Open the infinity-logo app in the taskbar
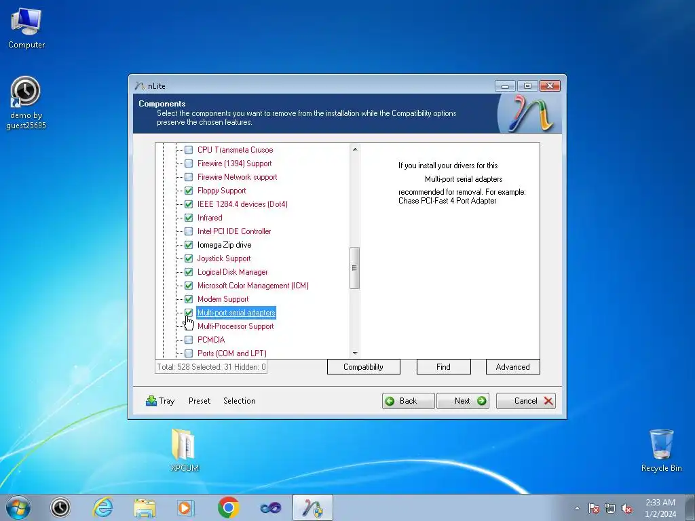This screenshot has height=521, width=695. 270,507
